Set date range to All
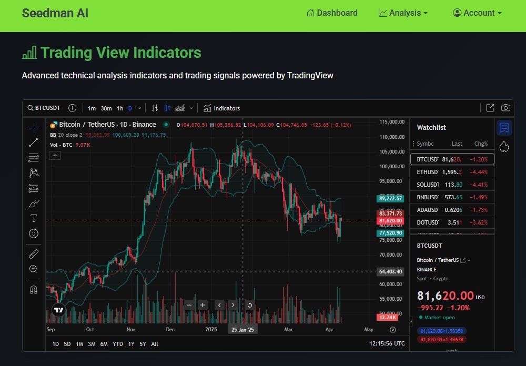The height and width of the screenshot is (366, 526). (x=155, y=344)
